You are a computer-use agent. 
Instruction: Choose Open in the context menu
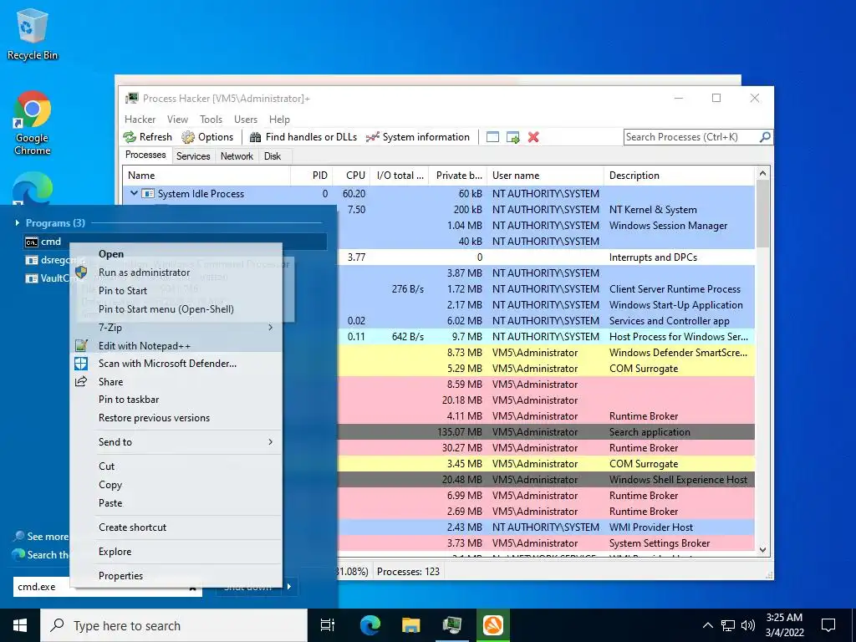point(111,254)
